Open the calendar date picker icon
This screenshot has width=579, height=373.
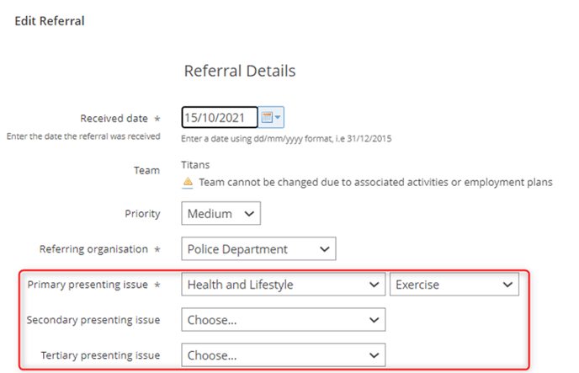click(271, 117)
